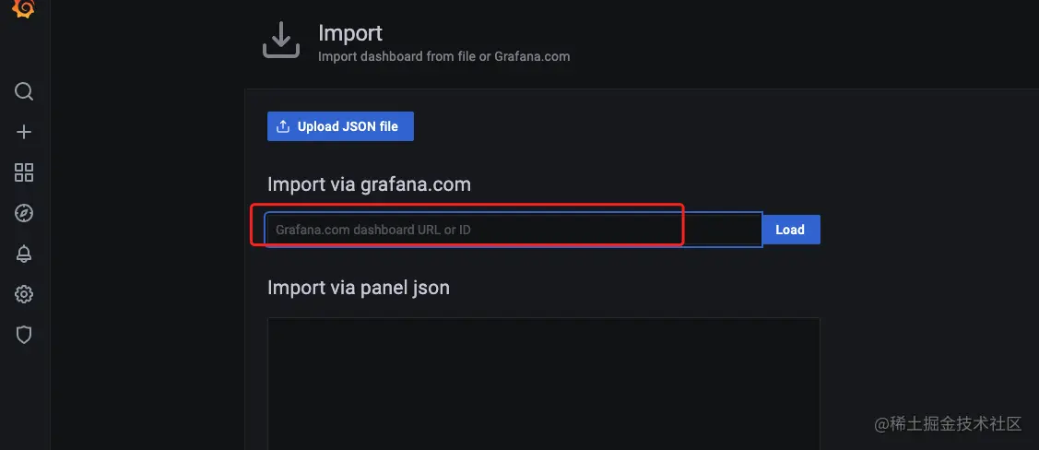The width and height of the screenshot is (1039, 450).
Task: Open the Dashboards four-squares icon
Action: [24, 172]
